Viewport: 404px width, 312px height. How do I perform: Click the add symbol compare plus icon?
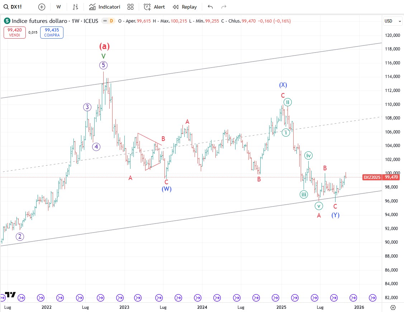point(42,7)
